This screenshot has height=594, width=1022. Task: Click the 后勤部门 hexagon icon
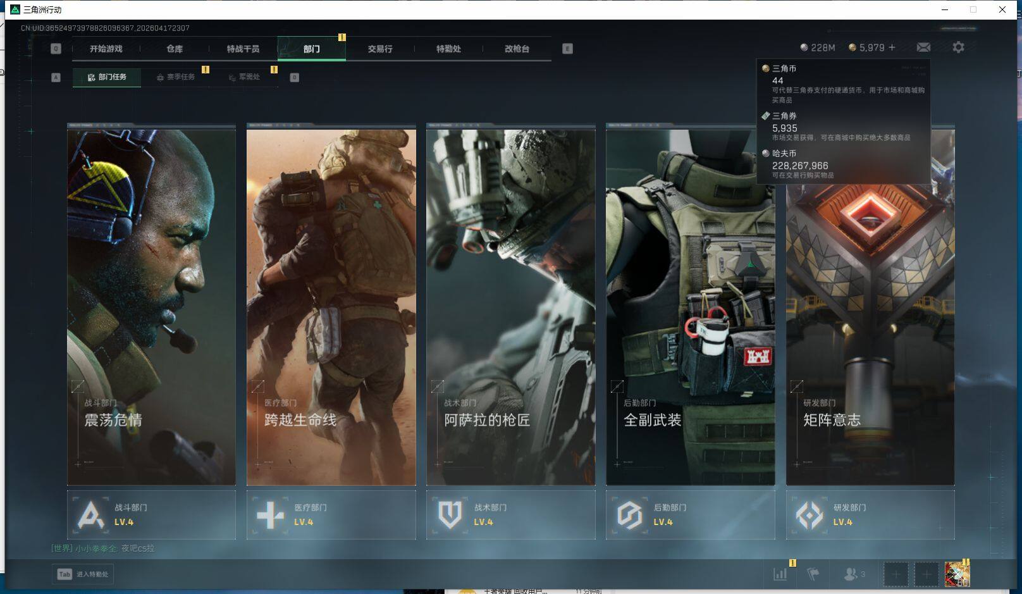point(629,515)
